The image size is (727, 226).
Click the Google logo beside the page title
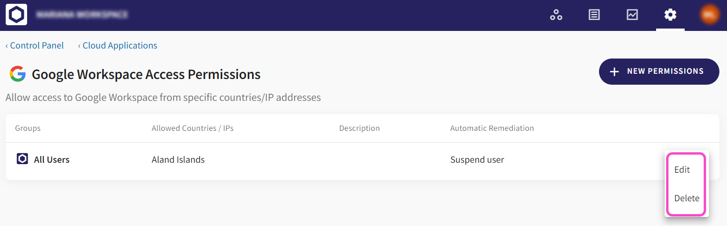tap(18, 74)
